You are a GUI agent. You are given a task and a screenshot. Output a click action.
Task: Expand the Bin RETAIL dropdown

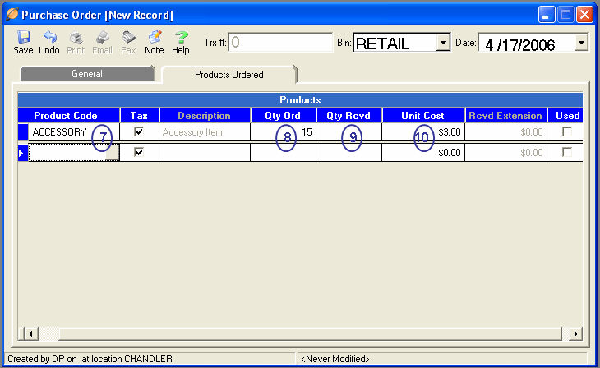pyautogui.click(x=443, y=43)
